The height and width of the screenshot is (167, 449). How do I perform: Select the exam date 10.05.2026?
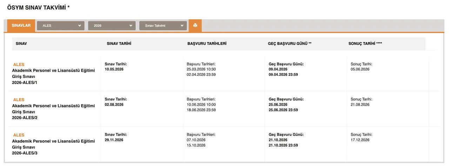click(x=114, y=69)
